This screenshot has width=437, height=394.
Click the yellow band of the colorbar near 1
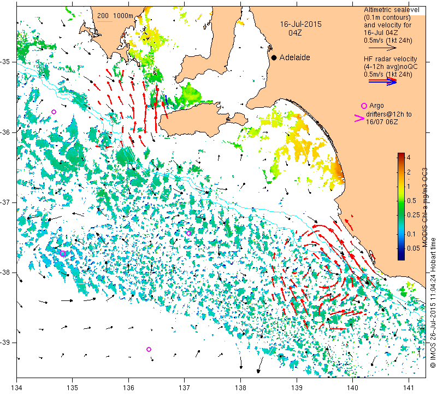401,186
